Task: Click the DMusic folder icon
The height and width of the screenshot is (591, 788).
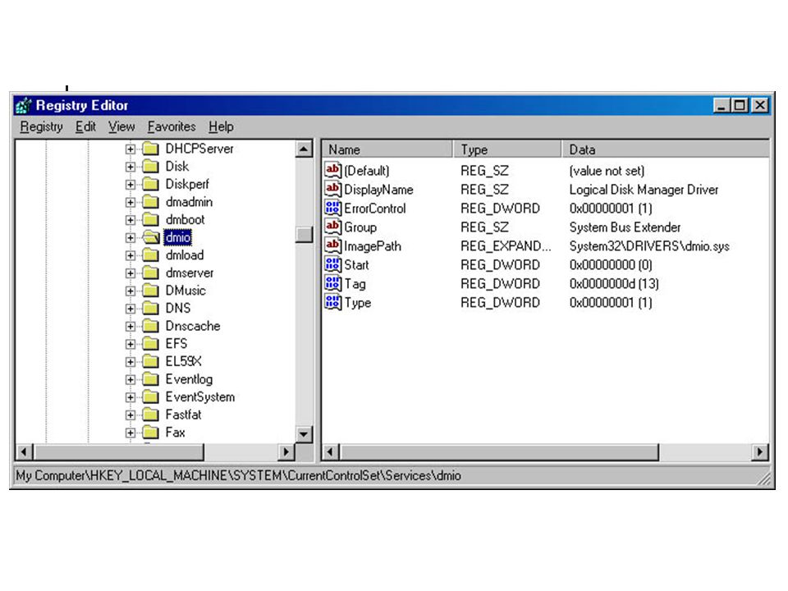Action: click(150, 291)
